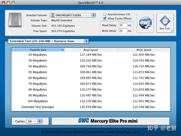The image size is (181, 136).
Task: Select the 50 MegaBytes row
Action: coord(91,72)
